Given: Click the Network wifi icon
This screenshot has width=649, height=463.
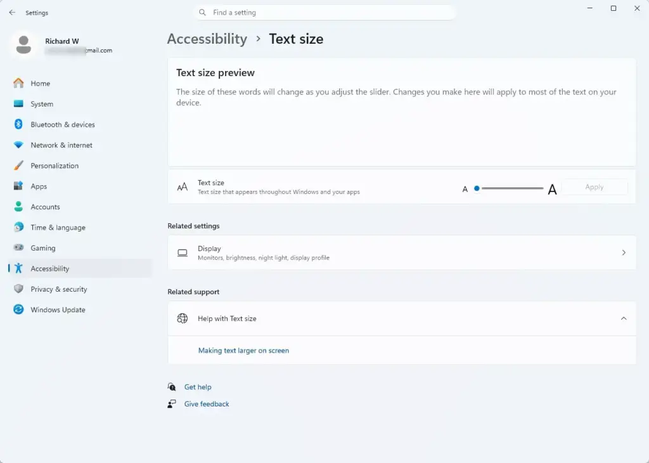Looking at the screenshot, I should pos(18,145).
